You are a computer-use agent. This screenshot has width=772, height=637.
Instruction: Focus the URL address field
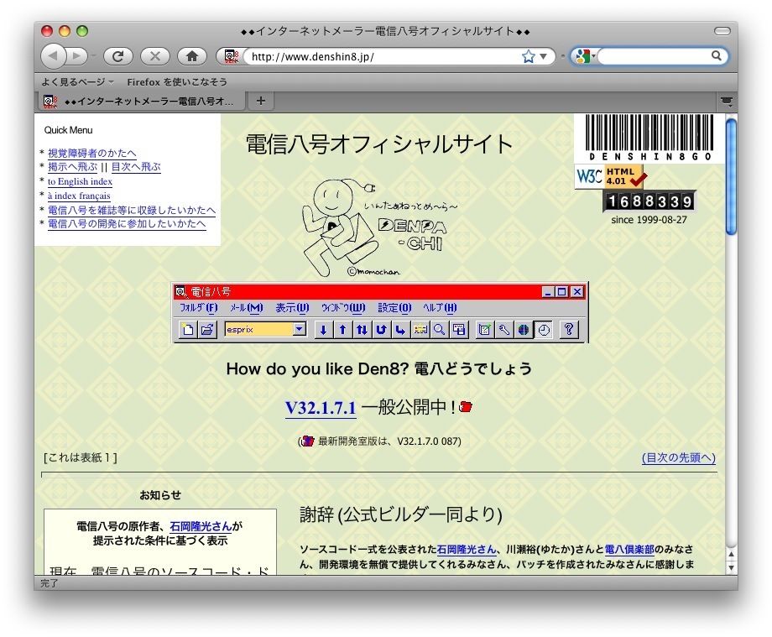coord(384,56)
